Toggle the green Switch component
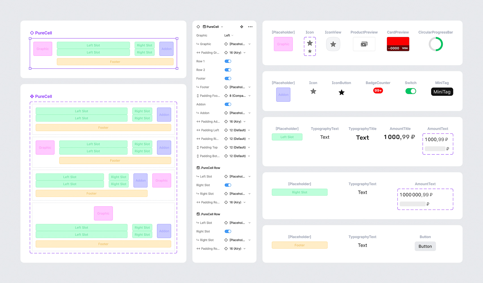This screenshot has height=283, width=483. (411, 91)
